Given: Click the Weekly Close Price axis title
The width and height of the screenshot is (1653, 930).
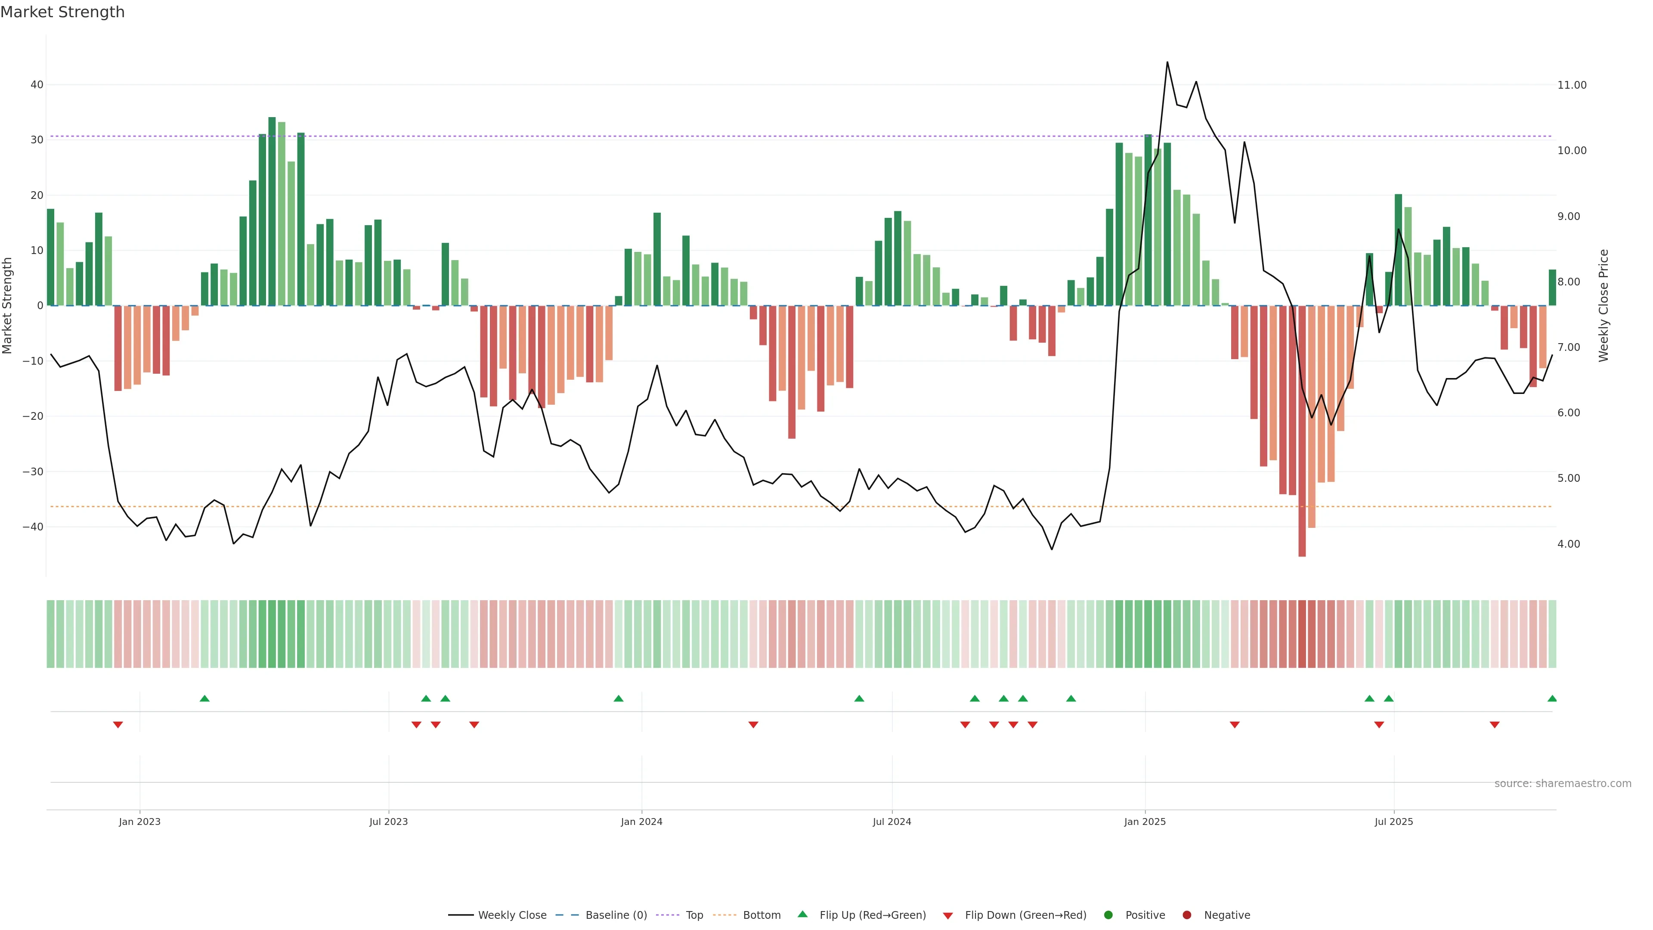Looking at the screenshot, I should click(1603, 306).
